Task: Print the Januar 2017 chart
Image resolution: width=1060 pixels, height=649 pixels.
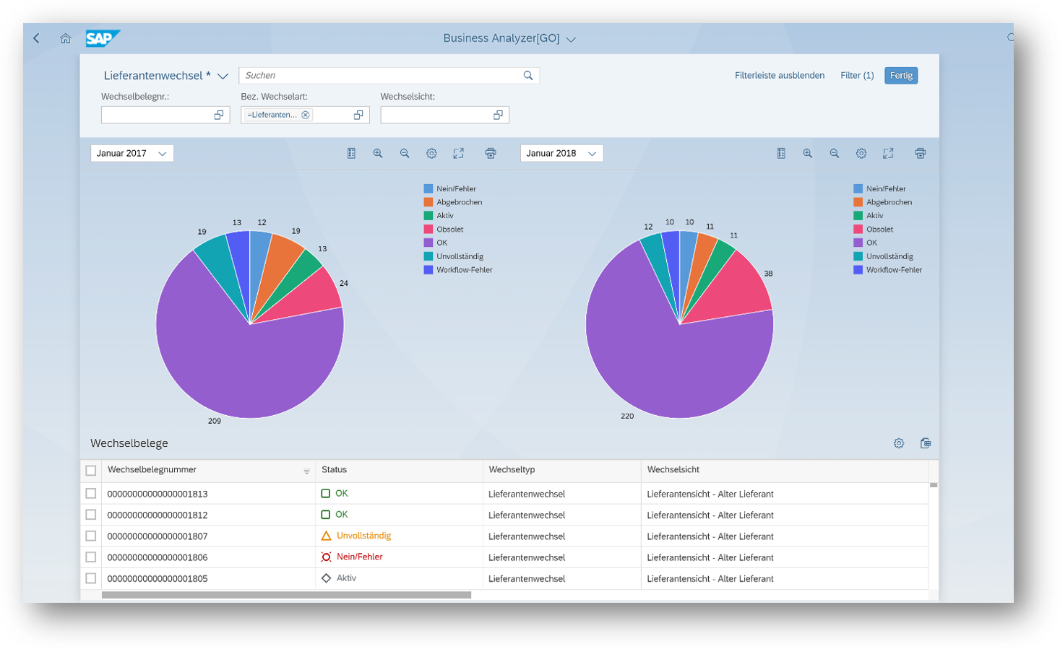Action: tap(491, 153)
